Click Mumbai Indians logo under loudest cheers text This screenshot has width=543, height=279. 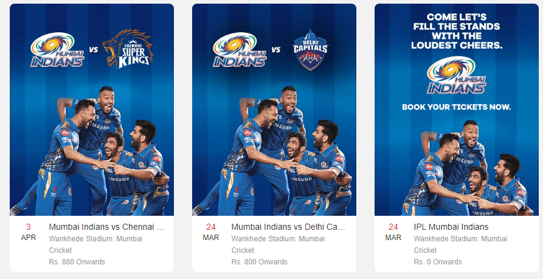tap(457, 75)
